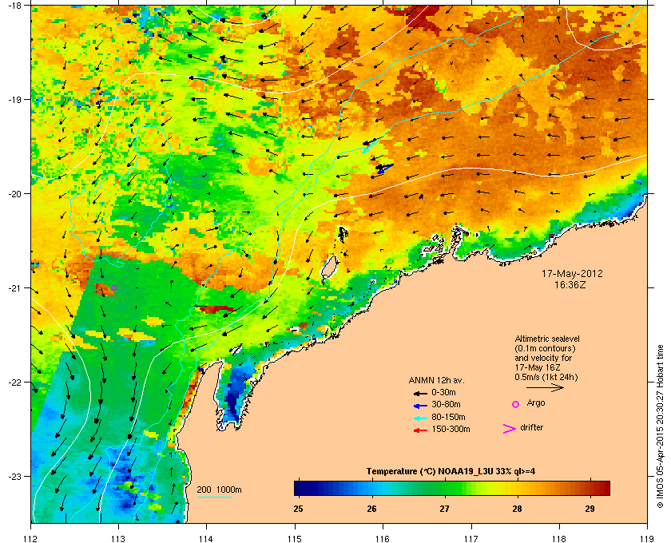
Task: Click the colorbar tick label 26
Action: [x=371, y=509]
